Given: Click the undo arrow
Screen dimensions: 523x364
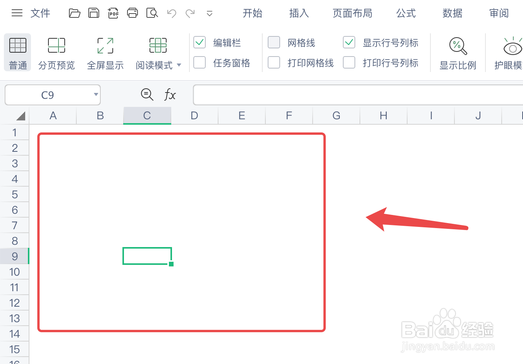Looking at the screenshot, I should (172, 14).
